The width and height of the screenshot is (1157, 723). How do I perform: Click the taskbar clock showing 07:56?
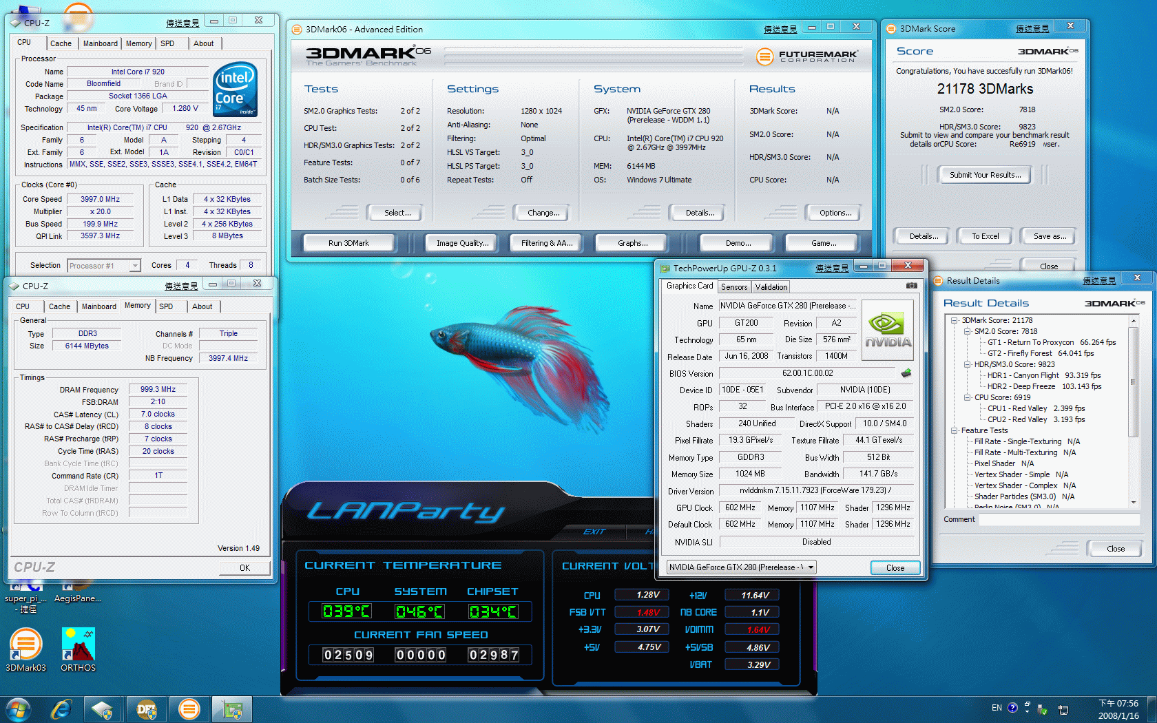click(1118, 709)
